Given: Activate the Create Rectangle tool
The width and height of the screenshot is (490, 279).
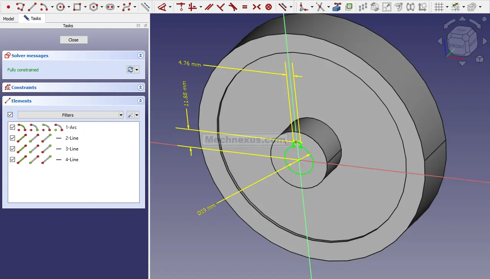Looking at the screenshot, I should (x=77, y=7).
